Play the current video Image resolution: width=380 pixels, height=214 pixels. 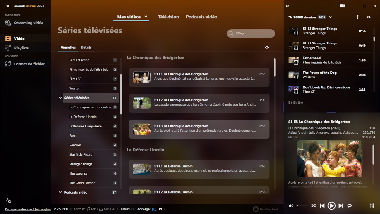[x=331, y=206]
